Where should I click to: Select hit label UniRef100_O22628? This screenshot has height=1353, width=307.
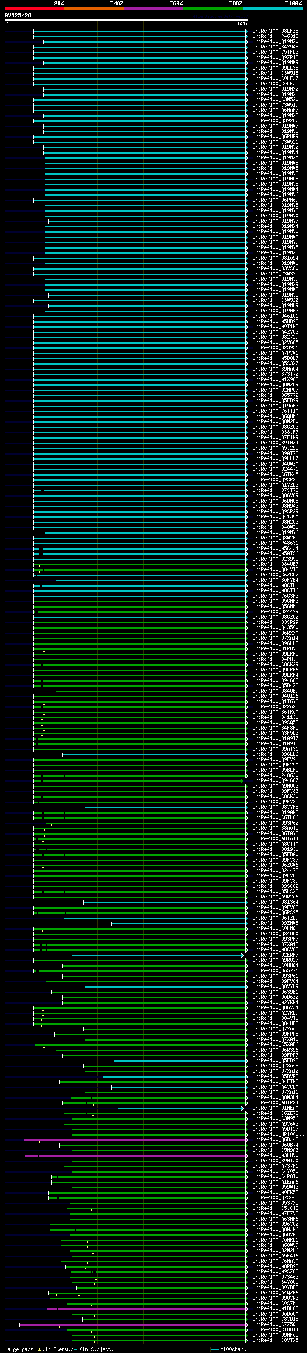[275, 707]
